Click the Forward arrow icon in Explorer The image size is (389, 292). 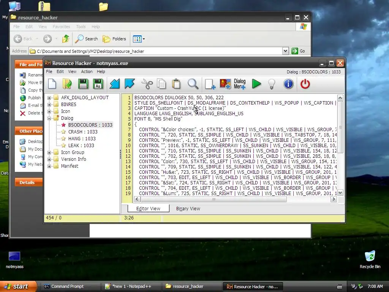click(47, 39)
